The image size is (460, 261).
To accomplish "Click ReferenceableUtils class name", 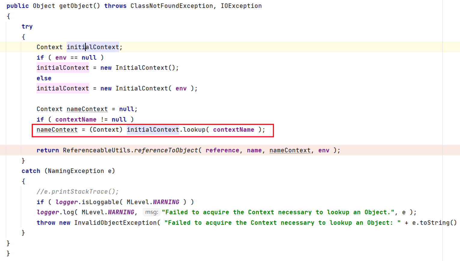I will 97,150.
